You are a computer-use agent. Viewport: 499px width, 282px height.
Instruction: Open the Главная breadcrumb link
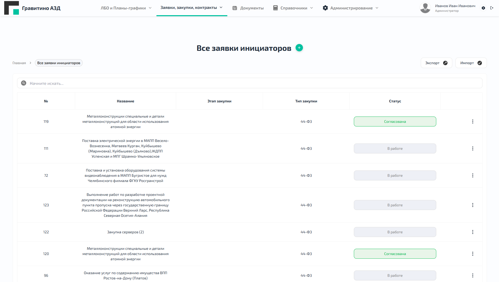click(19, 63)
